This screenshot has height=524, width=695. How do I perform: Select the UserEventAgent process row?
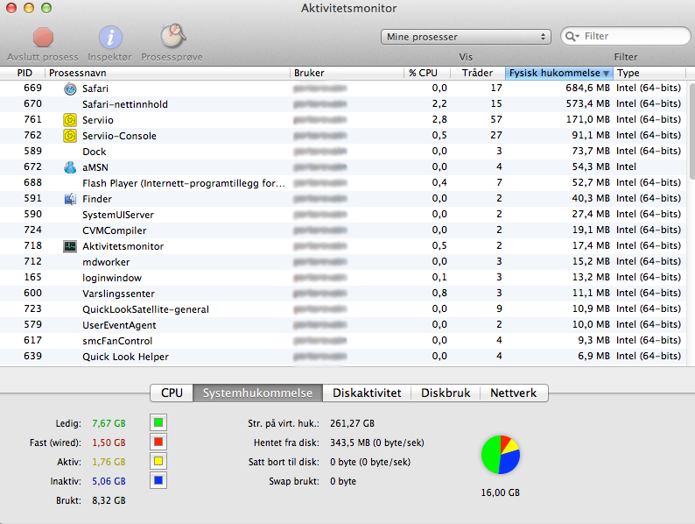coord(343,325)
